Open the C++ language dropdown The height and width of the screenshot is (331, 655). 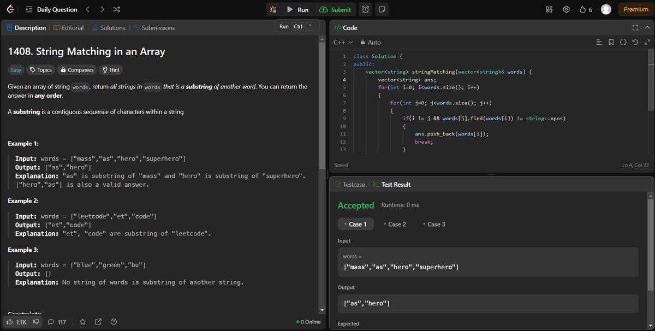click(343, 42)
